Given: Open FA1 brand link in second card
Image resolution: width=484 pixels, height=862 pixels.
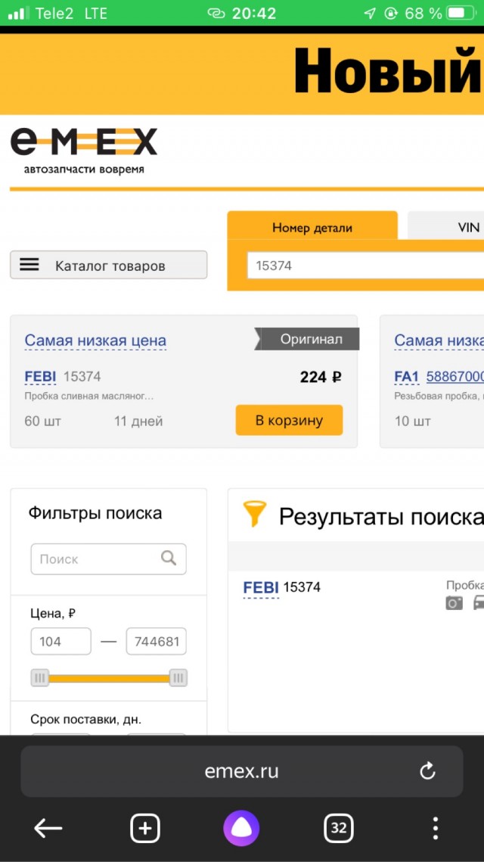Looking at the screenshot, I should [x=407, y=377].
